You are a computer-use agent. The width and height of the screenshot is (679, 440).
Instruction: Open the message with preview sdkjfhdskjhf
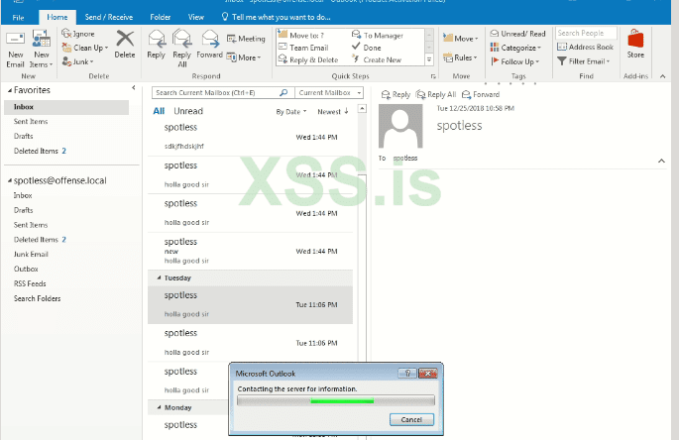pyautogui.click(x=251, y=137)
